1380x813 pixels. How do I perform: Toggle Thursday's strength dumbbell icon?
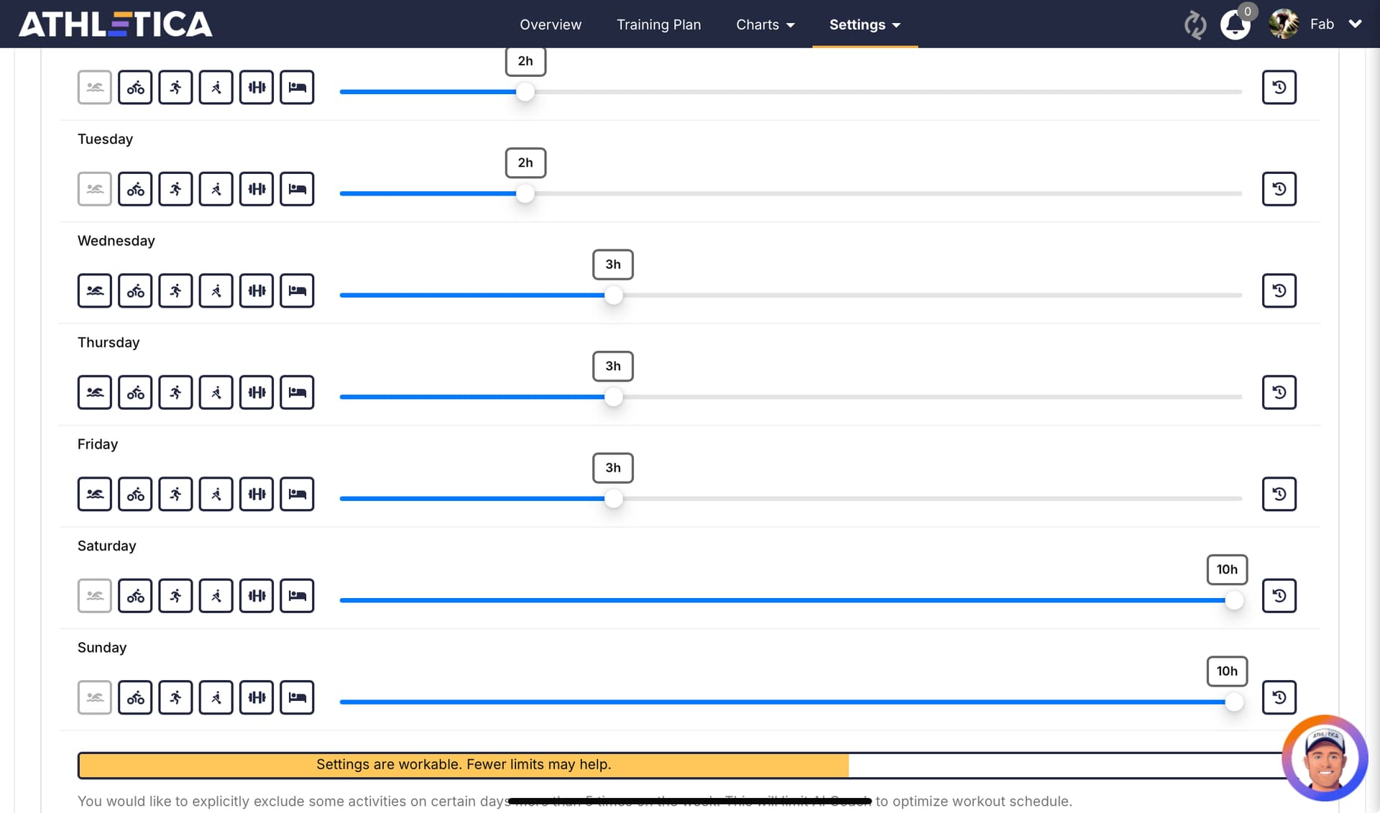click(257, 392)
